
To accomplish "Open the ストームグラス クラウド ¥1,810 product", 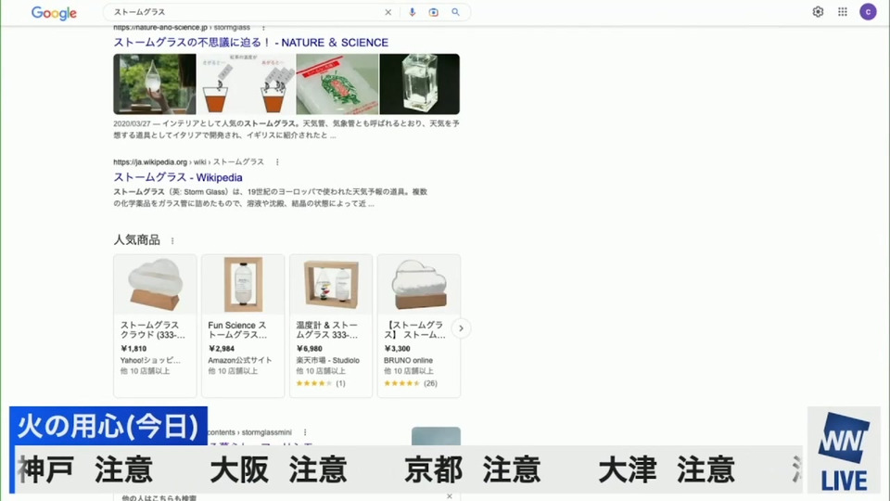I will tap(155, 326).
